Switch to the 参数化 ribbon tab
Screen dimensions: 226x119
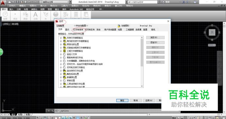(34, 9)
